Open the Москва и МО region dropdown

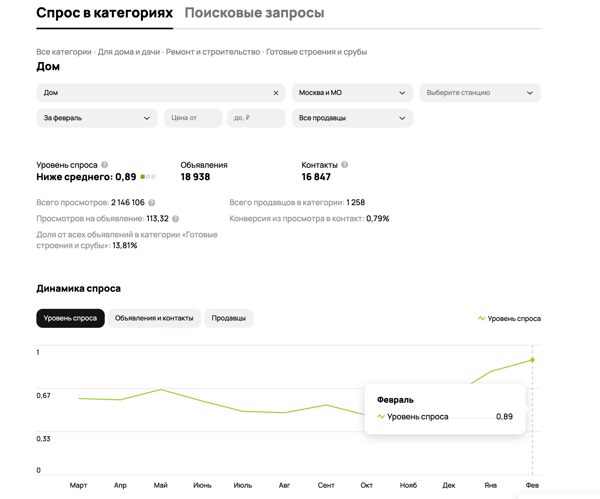coord(352,93)
